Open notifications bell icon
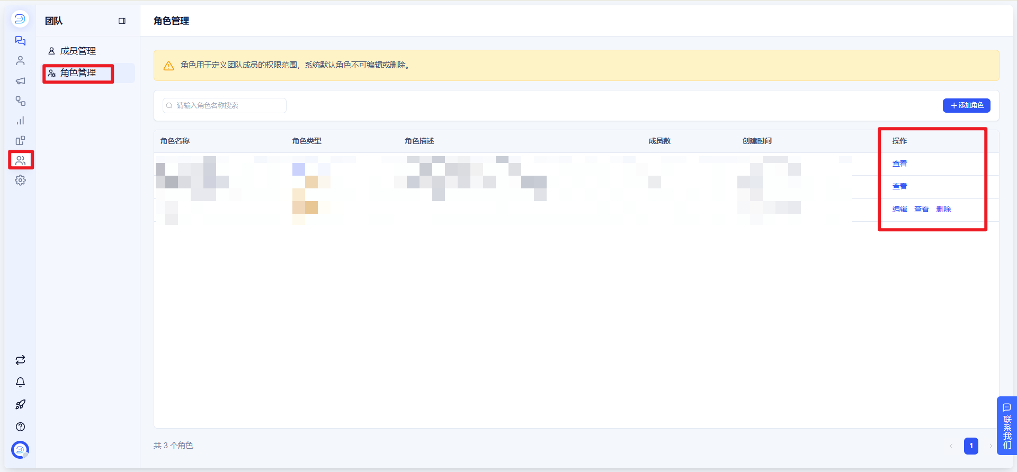This screenshot has width=1017, height=472. point(20,382)
